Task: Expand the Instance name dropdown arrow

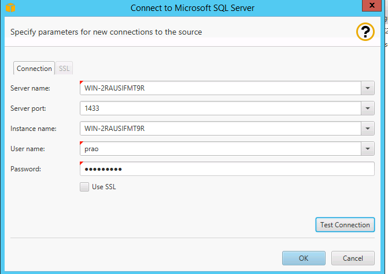Action: (368, 129)
